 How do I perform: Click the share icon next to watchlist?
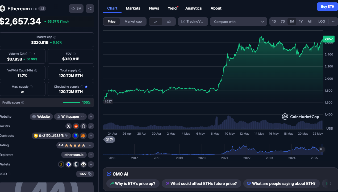[x=90, y=8]
